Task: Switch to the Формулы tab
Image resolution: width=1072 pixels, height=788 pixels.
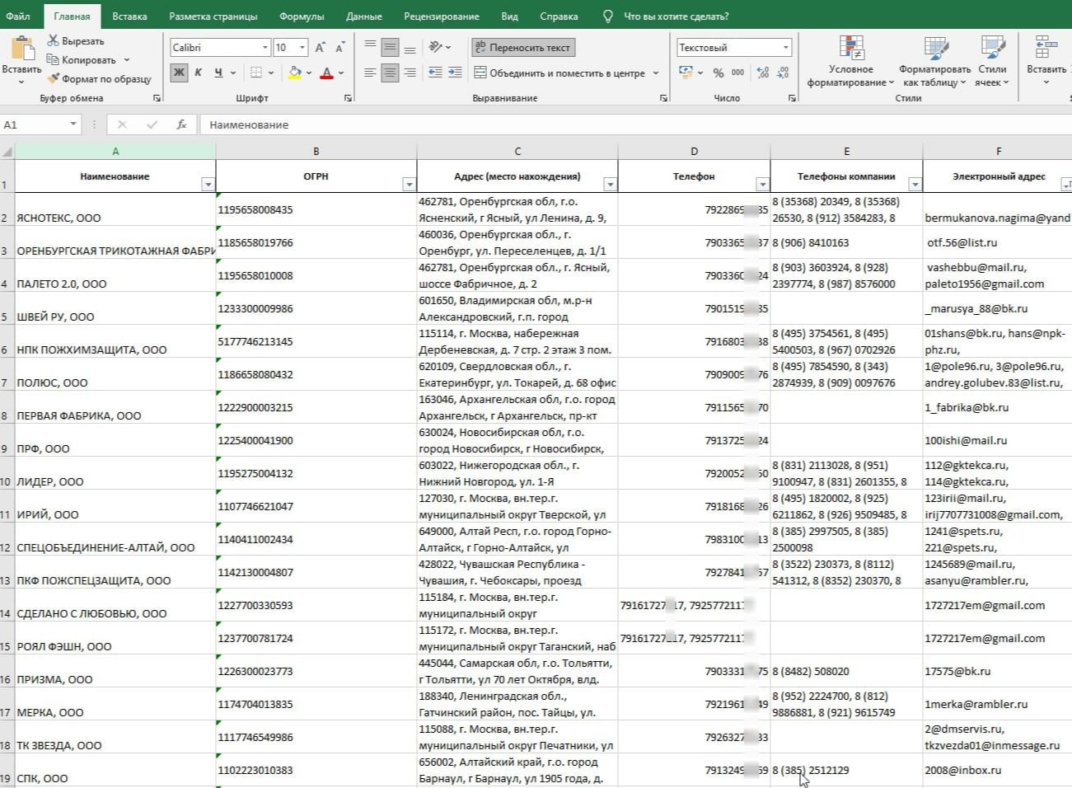Action: tap(302, 16)
